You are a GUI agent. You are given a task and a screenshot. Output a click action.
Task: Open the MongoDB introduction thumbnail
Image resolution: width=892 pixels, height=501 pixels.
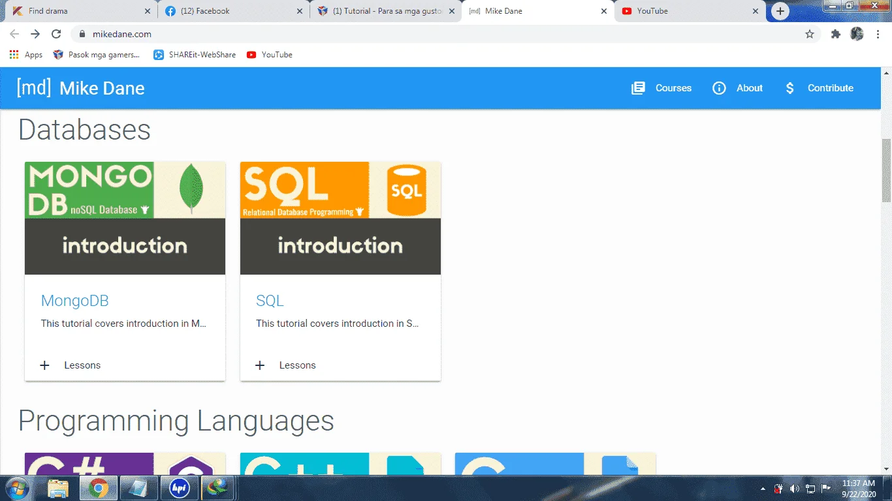[x=125, y=218]
